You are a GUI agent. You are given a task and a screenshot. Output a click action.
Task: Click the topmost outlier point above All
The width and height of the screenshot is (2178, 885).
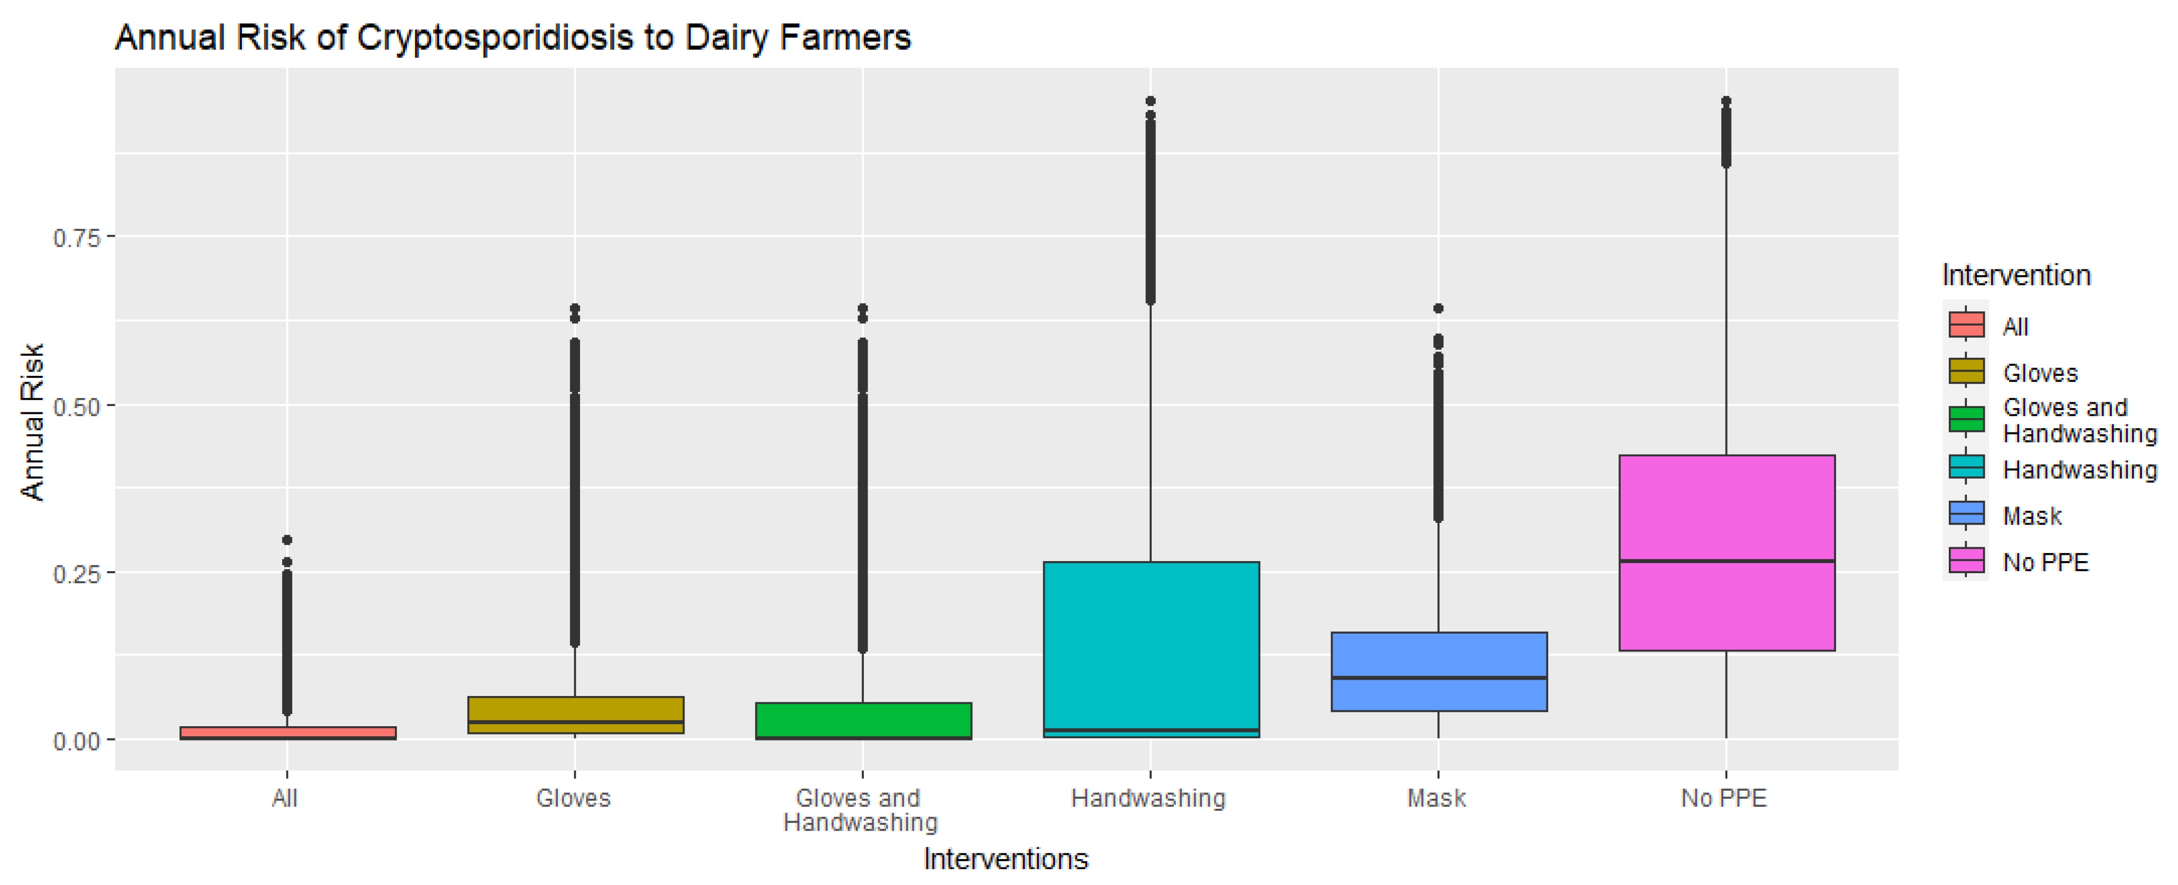(287, 540)
